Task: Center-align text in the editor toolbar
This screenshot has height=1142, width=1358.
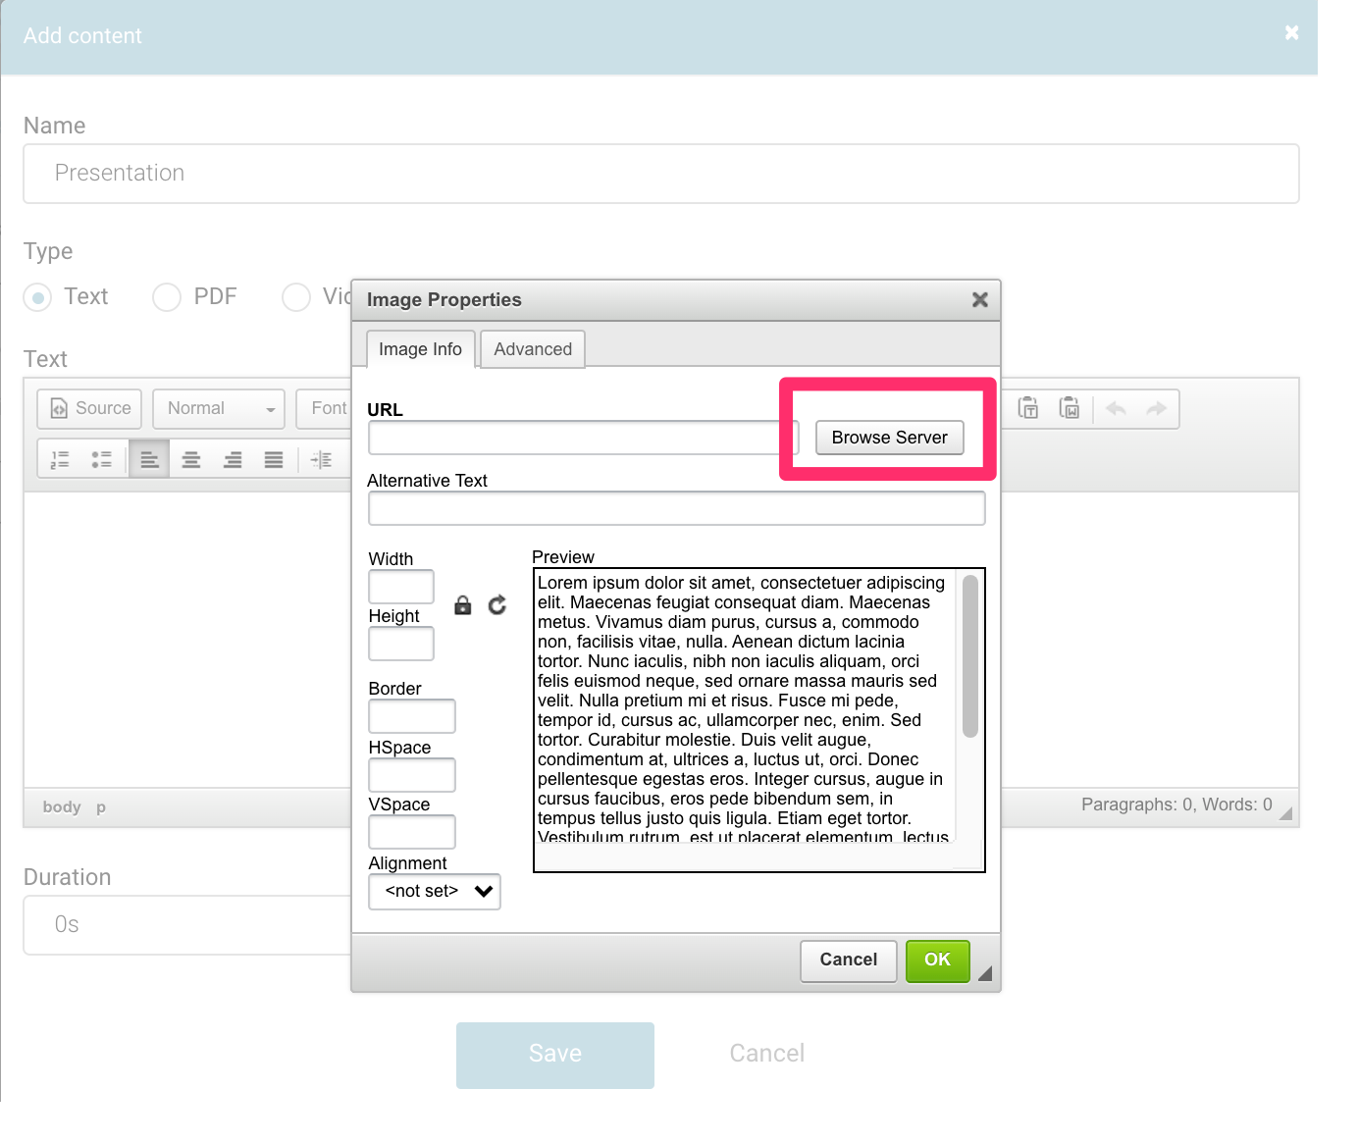Action: pyautogui.click(x=191, y=459)
